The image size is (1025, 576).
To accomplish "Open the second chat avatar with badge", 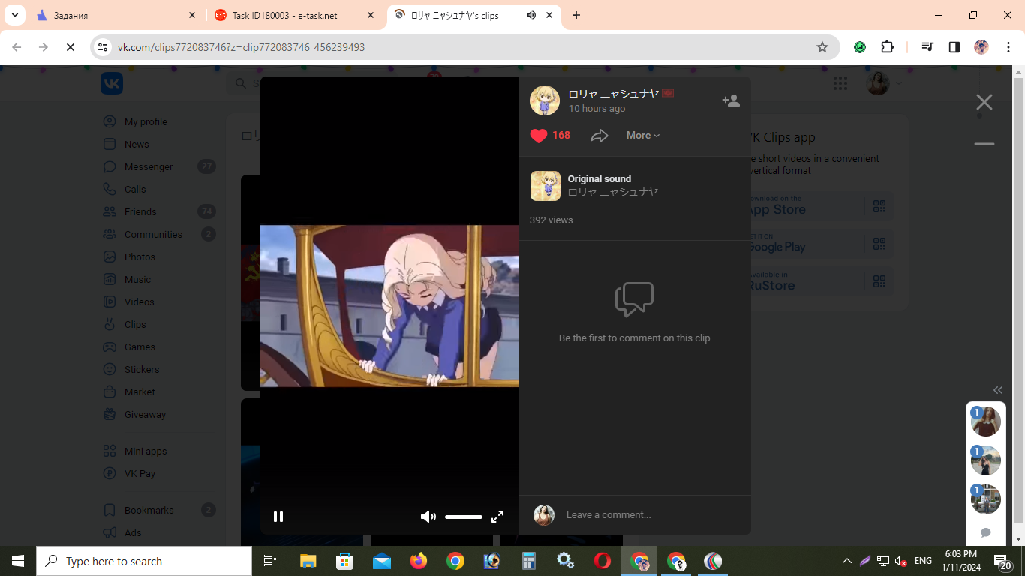I will [986, 460].
